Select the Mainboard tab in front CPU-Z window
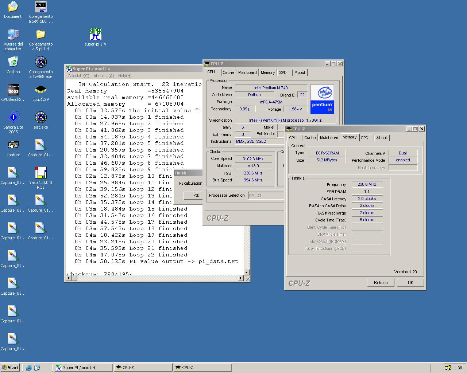The height and width of the screenshot is (373, 467). coord(329,138)
